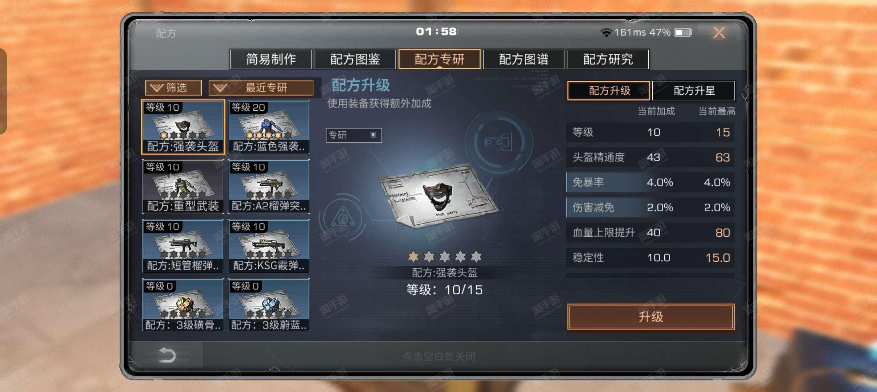Expand the 筛选 filter dropdown
Viewport: 877px width, 392px height.
[x=173, y=88]
